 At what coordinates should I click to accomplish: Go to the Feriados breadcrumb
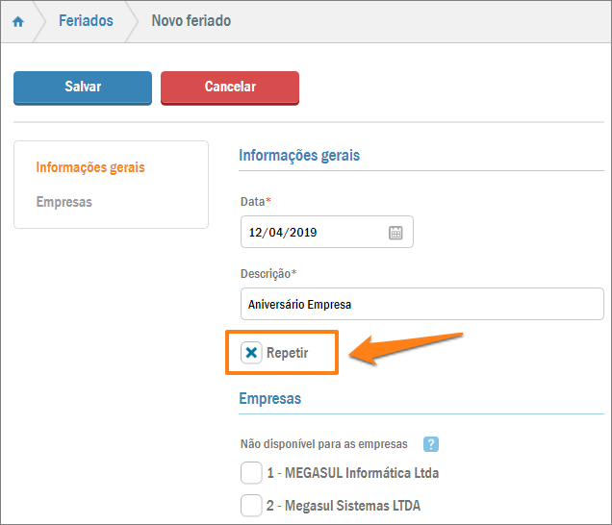[86, 20]
